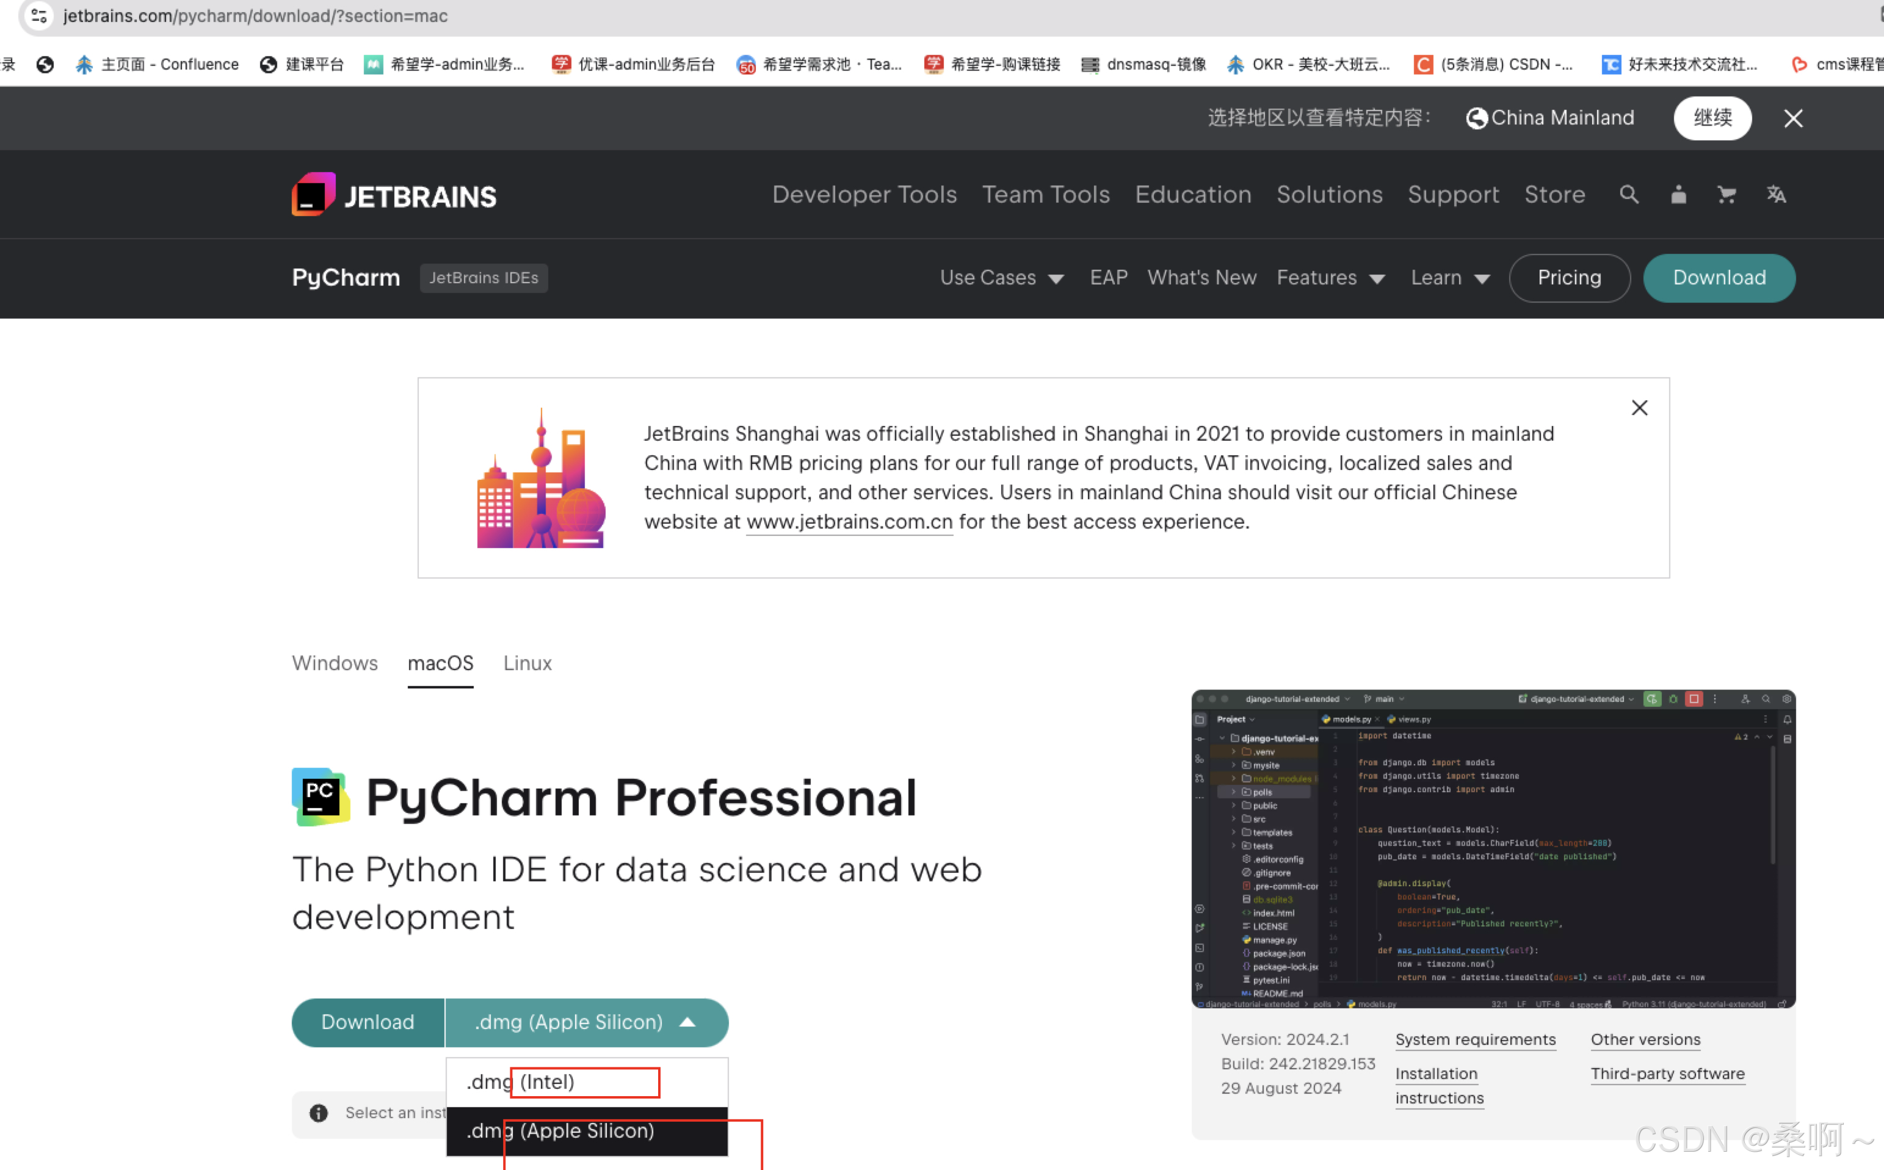Expand the Features dropdown
This screenshot has width=1884, height=1170.
(1330, 278)
